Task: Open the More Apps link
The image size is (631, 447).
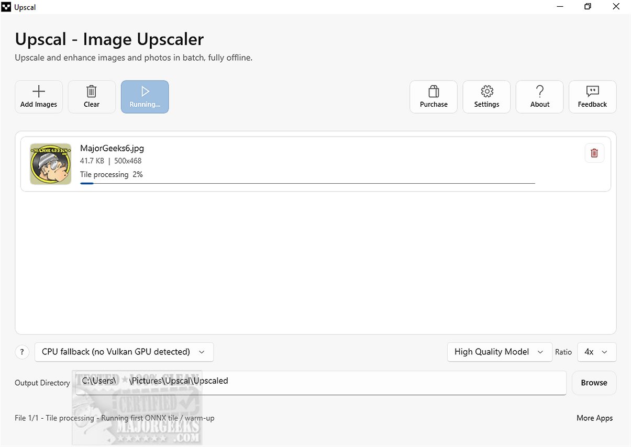Action: click(594, 418)
